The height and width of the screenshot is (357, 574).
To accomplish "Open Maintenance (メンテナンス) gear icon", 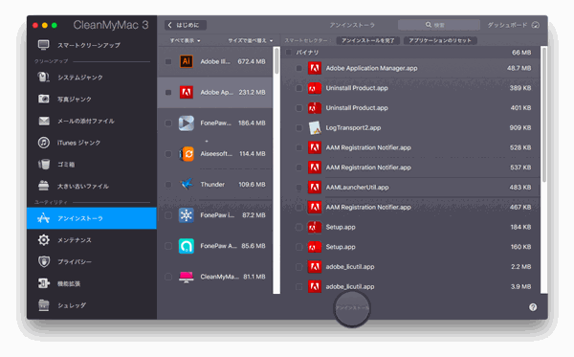I will (44, 240).
